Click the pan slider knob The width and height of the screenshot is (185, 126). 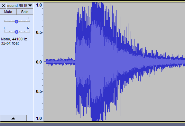pos(17,32)
